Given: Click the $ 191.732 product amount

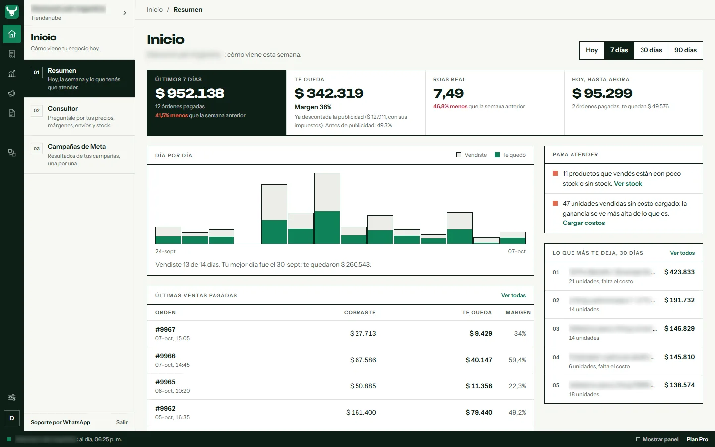Looking at the screenshot, I should (x=679, y=300).
